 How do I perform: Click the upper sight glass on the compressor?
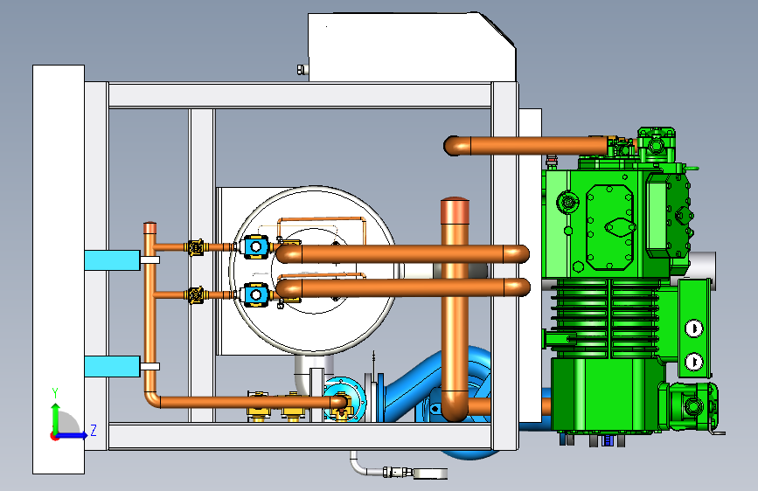coord(694,328)
